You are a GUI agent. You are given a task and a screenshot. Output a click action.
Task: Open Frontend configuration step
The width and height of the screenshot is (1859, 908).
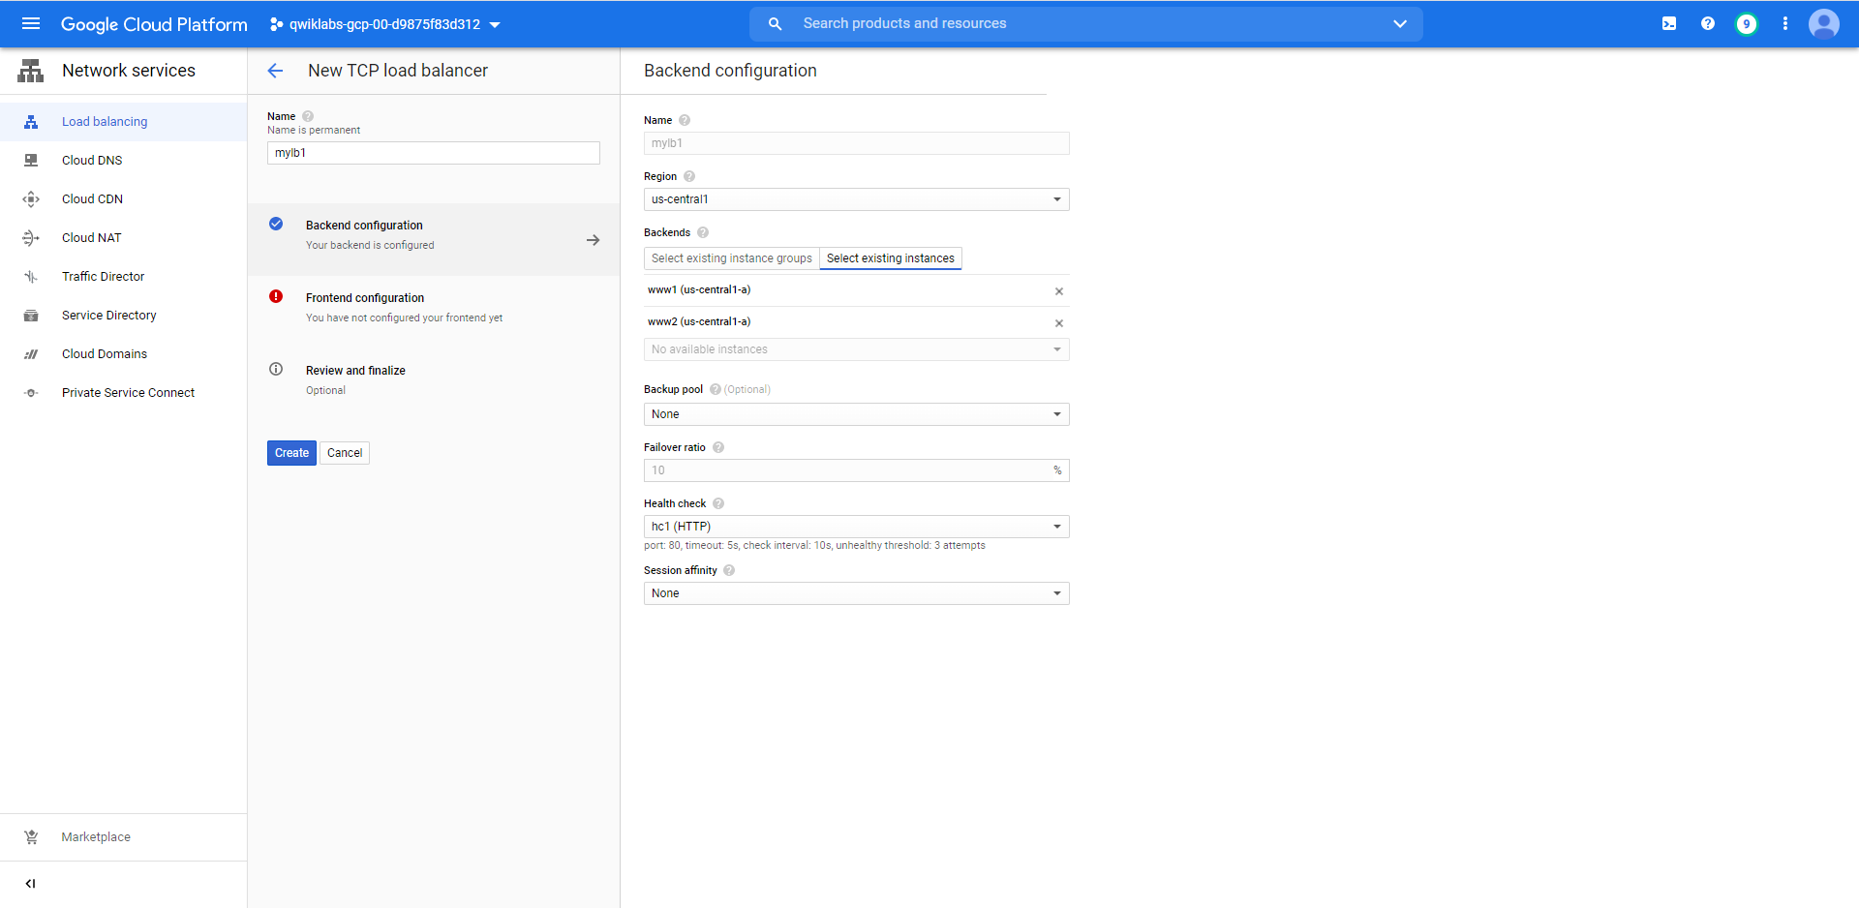(x=434, y=312)
